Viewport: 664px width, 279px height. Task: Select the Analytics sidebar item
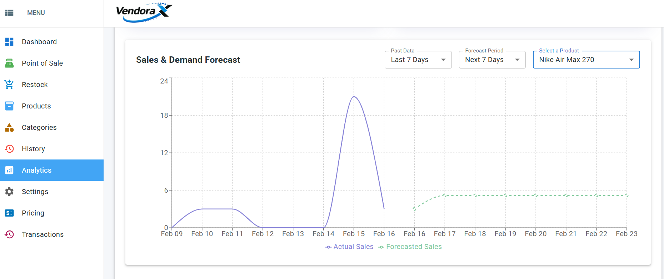pyautogui.click(x=52, y=170)
